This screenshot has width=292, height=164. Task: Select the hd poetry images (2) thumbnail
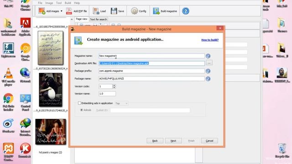click(51, 132)
